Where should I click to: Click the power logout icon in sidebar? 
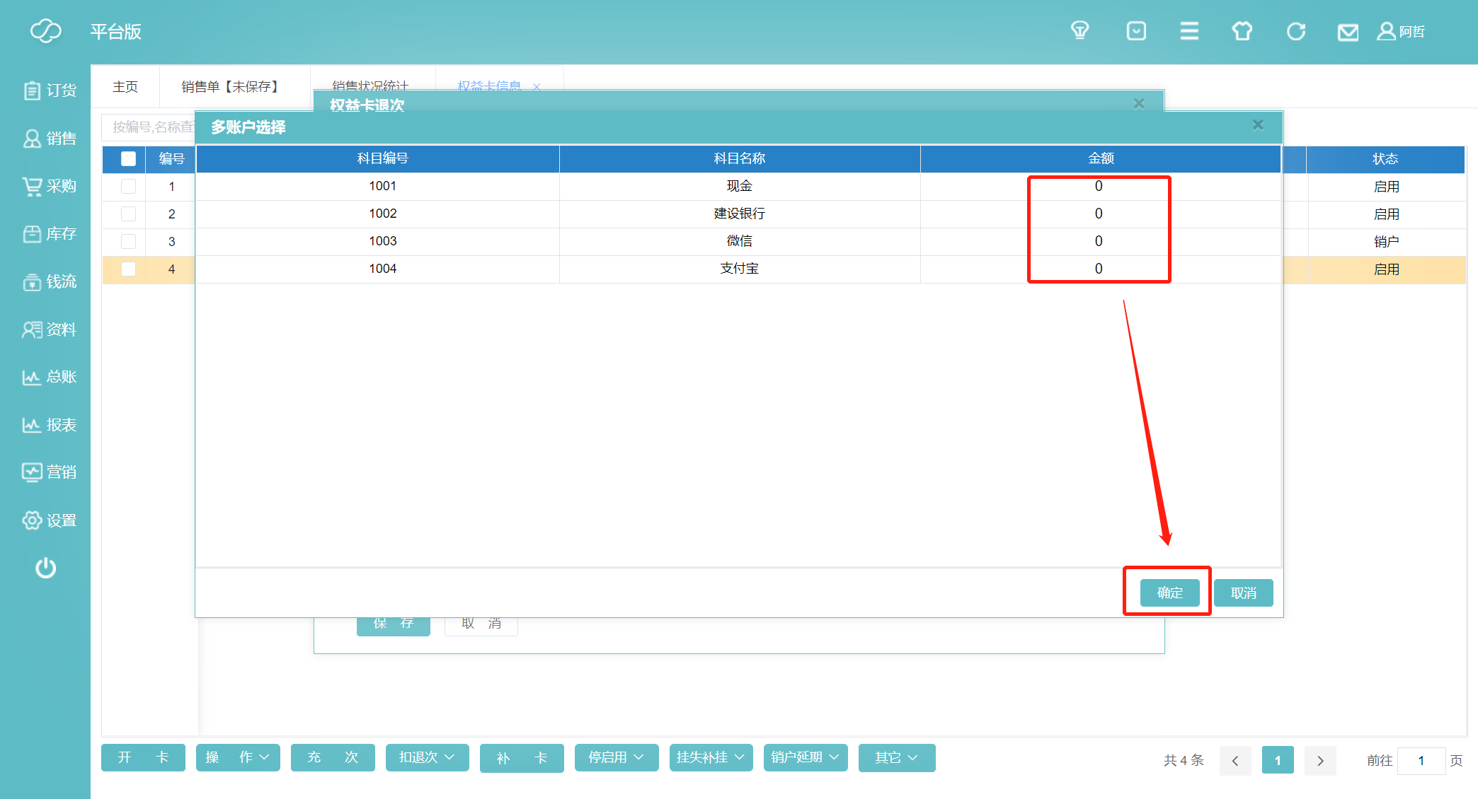(46, 568)
